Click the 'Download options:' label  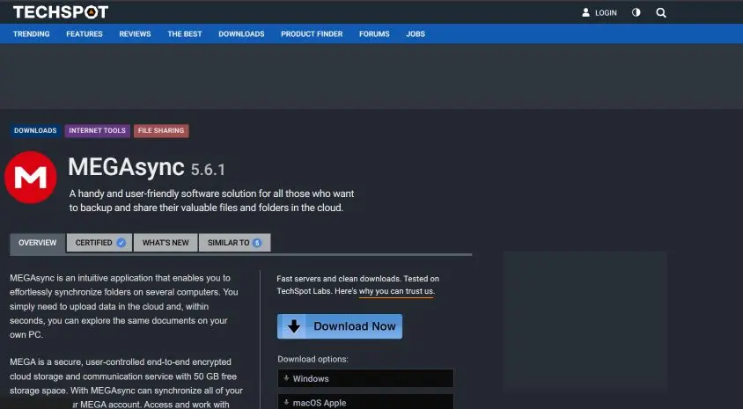click(x=313, y=359)
